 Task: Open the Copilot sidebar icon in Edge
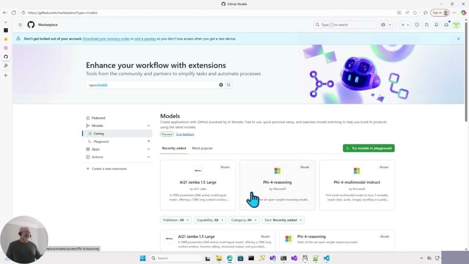click(x=464, y=12)
